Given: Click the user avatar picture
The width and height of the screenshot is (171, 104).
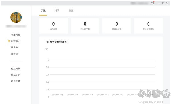Looking at the screenshot, I should click(x=16, y=17).
